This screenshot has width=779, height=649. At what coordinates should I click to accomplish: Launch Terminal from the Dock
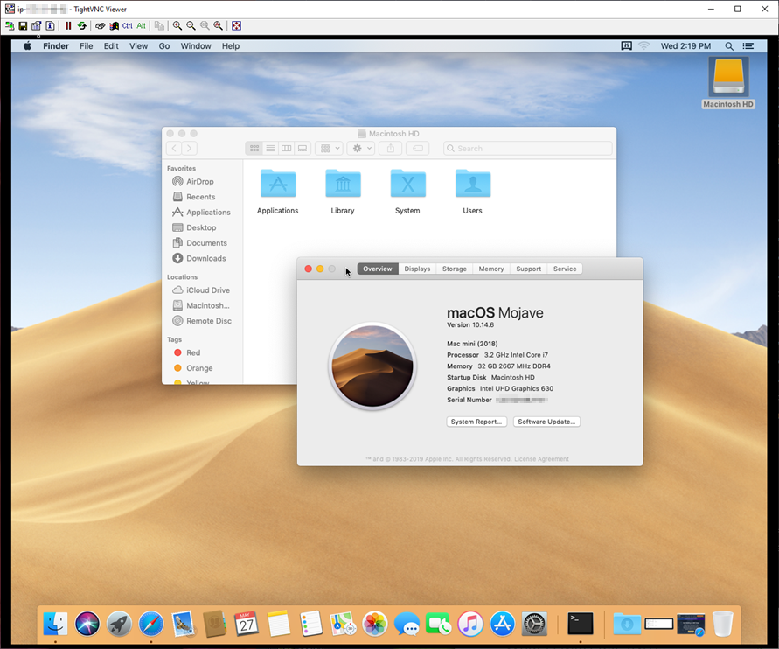[581, 623]
